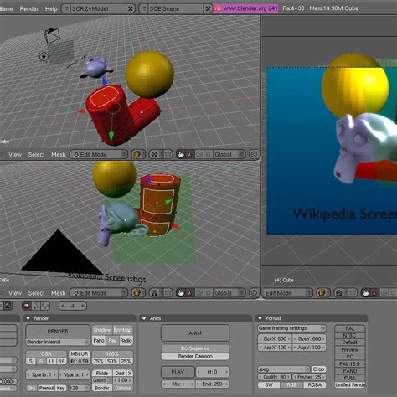397x397 pixels.
Task: Apply the PAL format preset
Action: 350,328
